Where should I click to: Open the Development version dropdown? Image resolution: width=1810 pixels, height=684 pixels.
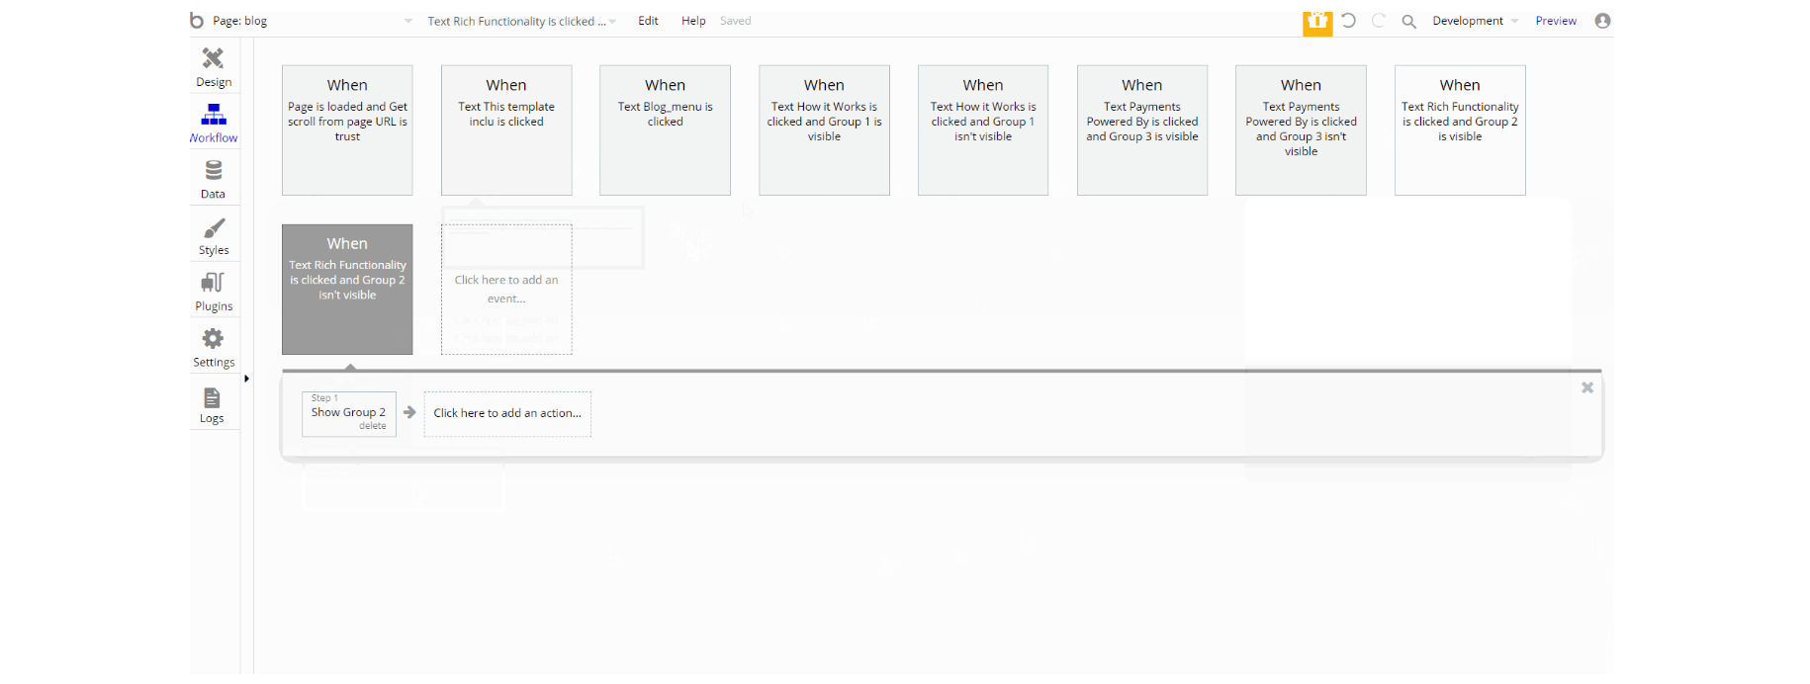click(x=1475, y=21)
